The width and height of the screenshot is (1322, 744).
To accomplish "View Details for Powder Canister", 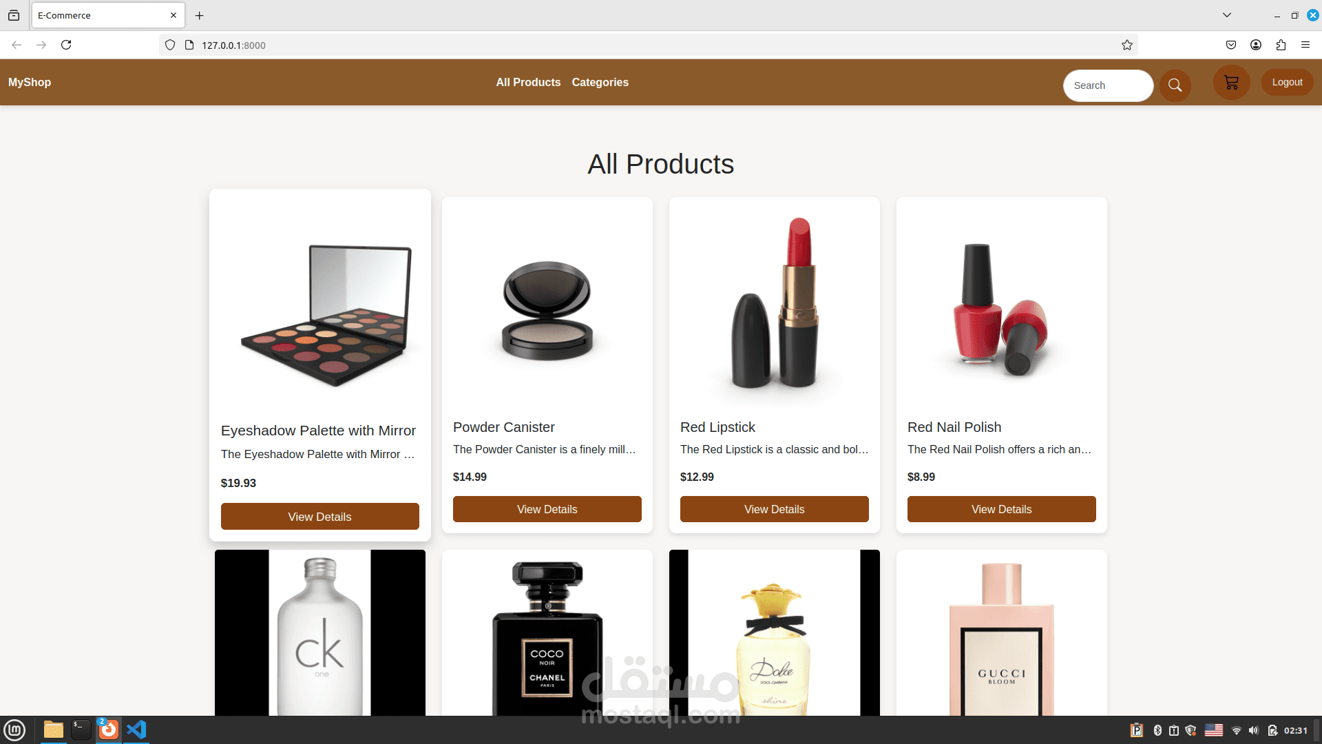I will point(547,509).
